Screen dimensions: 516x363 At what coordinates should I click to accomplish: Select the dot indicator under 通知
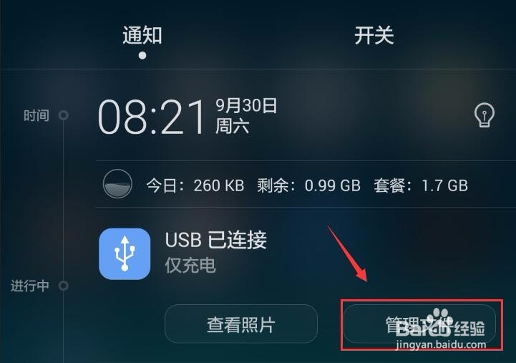click(x=142, y=56)
